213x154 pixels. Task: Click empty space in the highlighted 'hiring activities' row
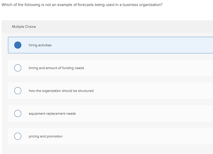[138, 45]
